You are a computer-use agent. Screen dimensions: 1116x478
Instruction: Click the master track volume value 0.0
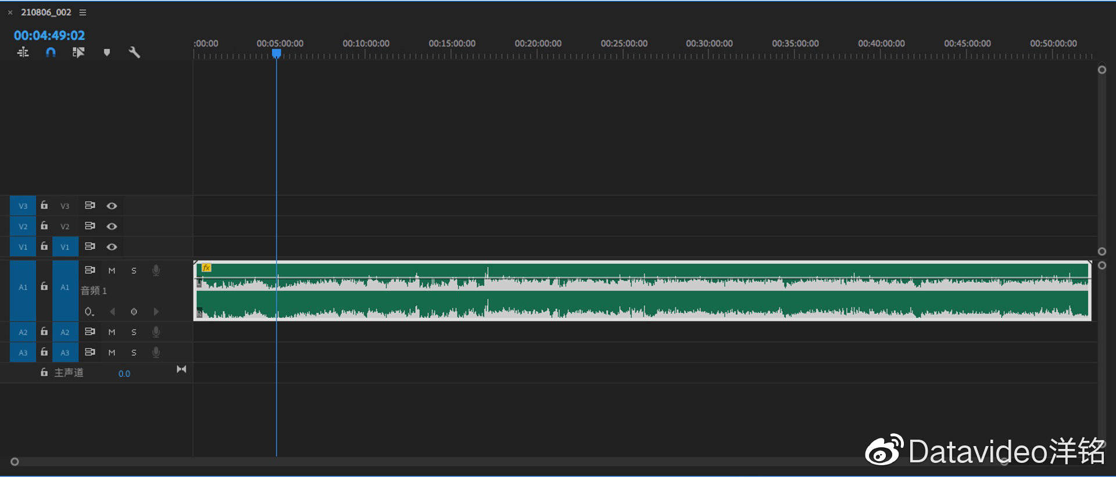click(124, 373)
